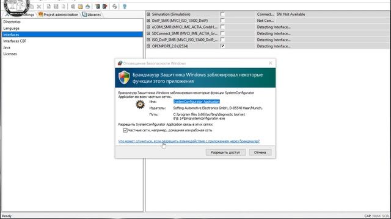Click 'Detecting Interface...' in OPENPORT_2.0 row
The width and height of the screenshot is (391, 219).
tap(274, 46)
